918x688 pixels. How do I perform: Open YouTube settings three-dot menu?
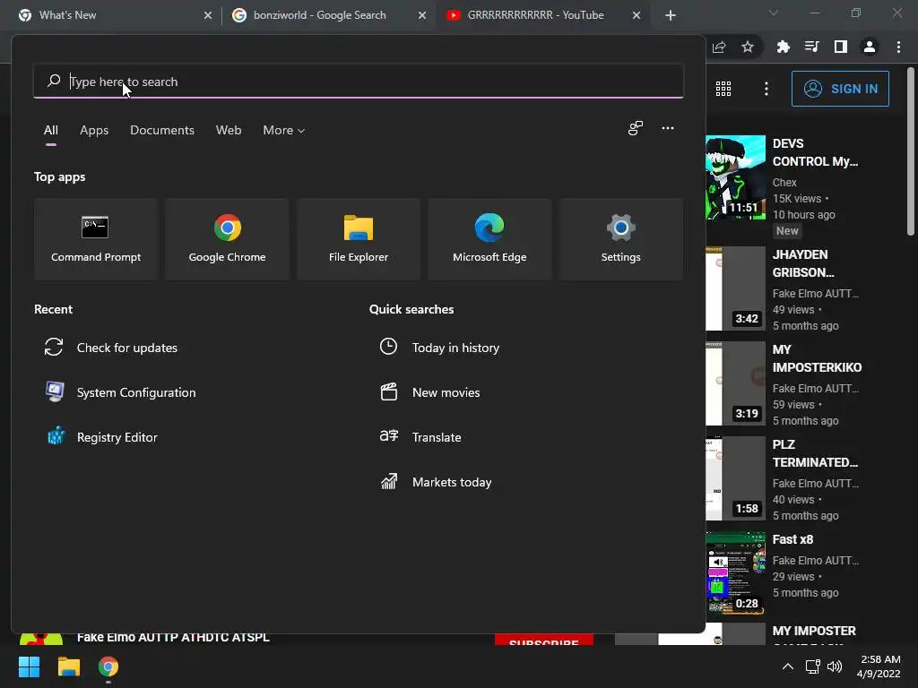(x=766, y=89)
